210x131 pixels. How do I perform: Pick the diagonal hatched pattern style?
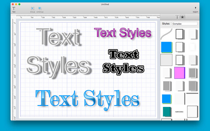pos(193,60)
